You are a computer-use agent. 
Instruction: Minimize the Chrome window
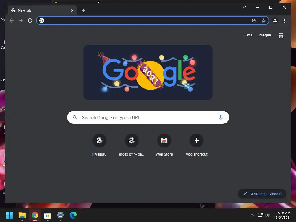click(258, 7)
